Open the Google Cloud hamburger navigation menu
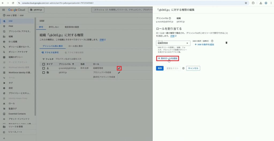 (x=4, y=10)
